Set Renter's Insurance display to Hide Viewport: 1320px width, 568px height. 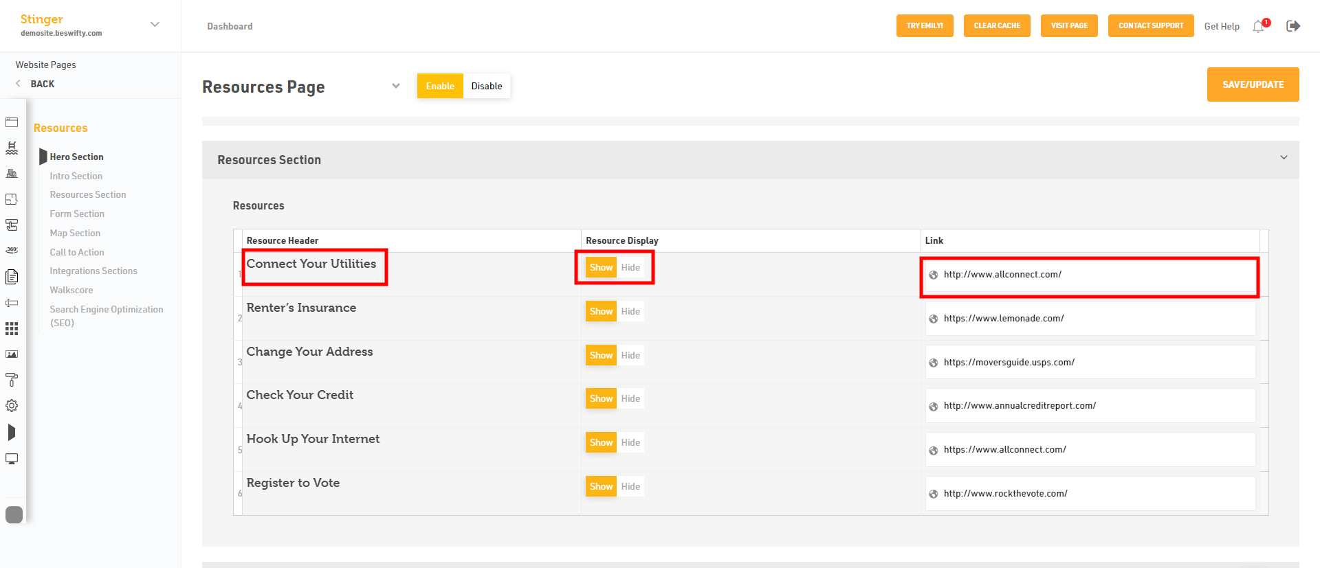[630, 312]
